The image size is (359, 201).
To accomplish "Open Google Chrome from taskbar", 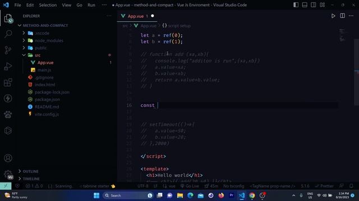I will [x=252, y=195].
